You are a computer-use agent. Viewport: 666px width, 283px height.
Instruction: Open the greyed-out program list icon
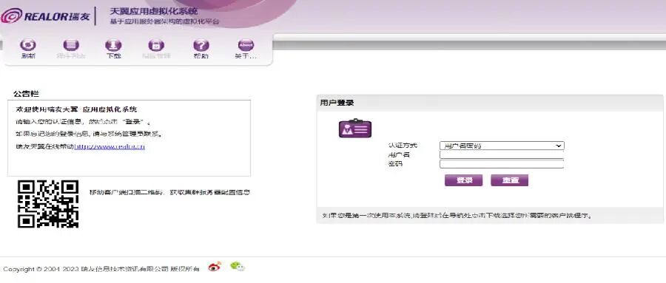71,45
